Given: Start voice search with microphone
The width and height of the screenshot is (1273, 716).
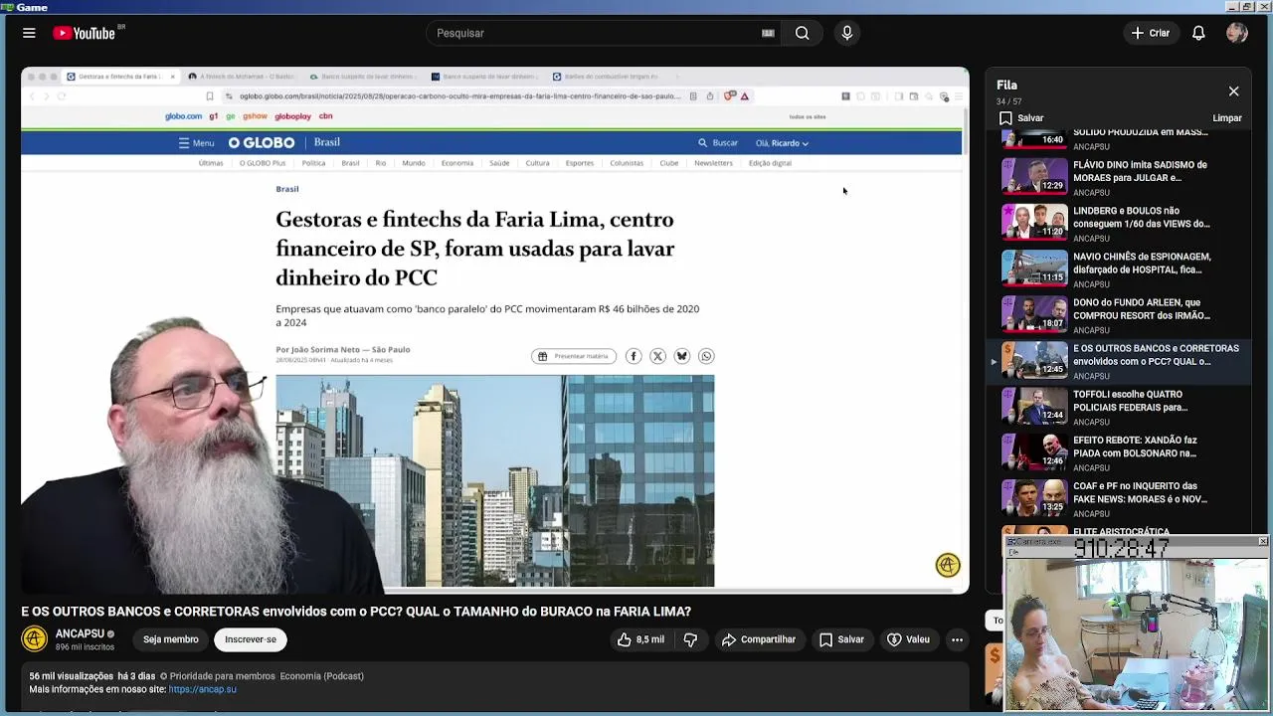Looking at the screenshot, I should point(847,33).
